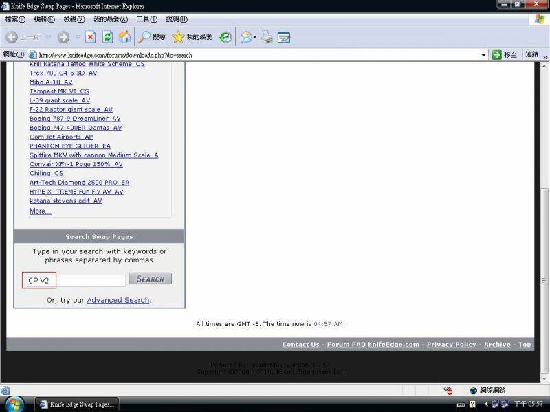This screenshot has height=412, width=550.
Task: Click the page icon in the address bar
Action: (x=32, y=55)
